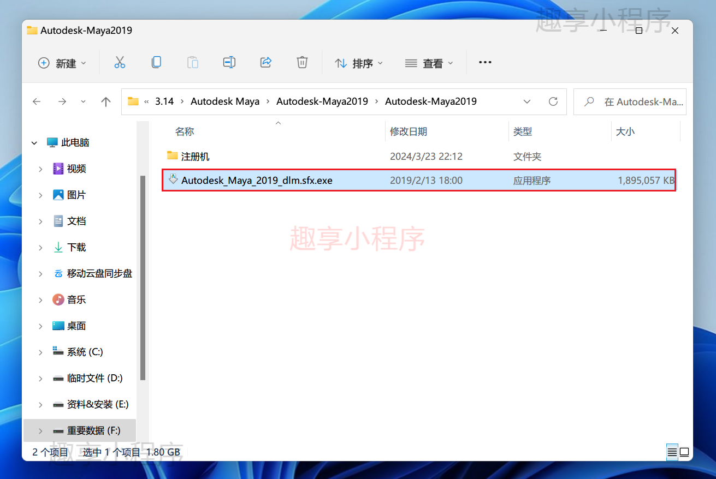
Task: Click the 注册机 folder icon
Action: coord(173,156)
